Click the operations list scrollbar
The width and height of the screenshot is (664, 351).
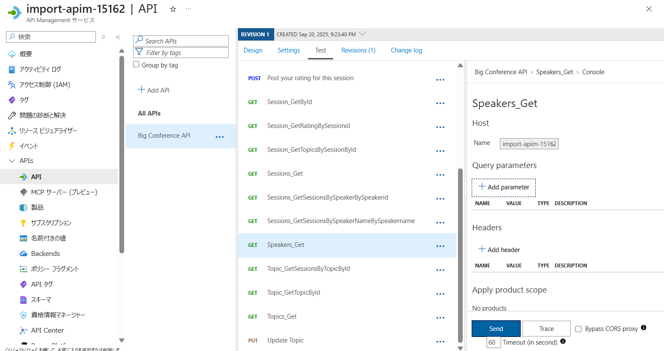pos(460,255)
